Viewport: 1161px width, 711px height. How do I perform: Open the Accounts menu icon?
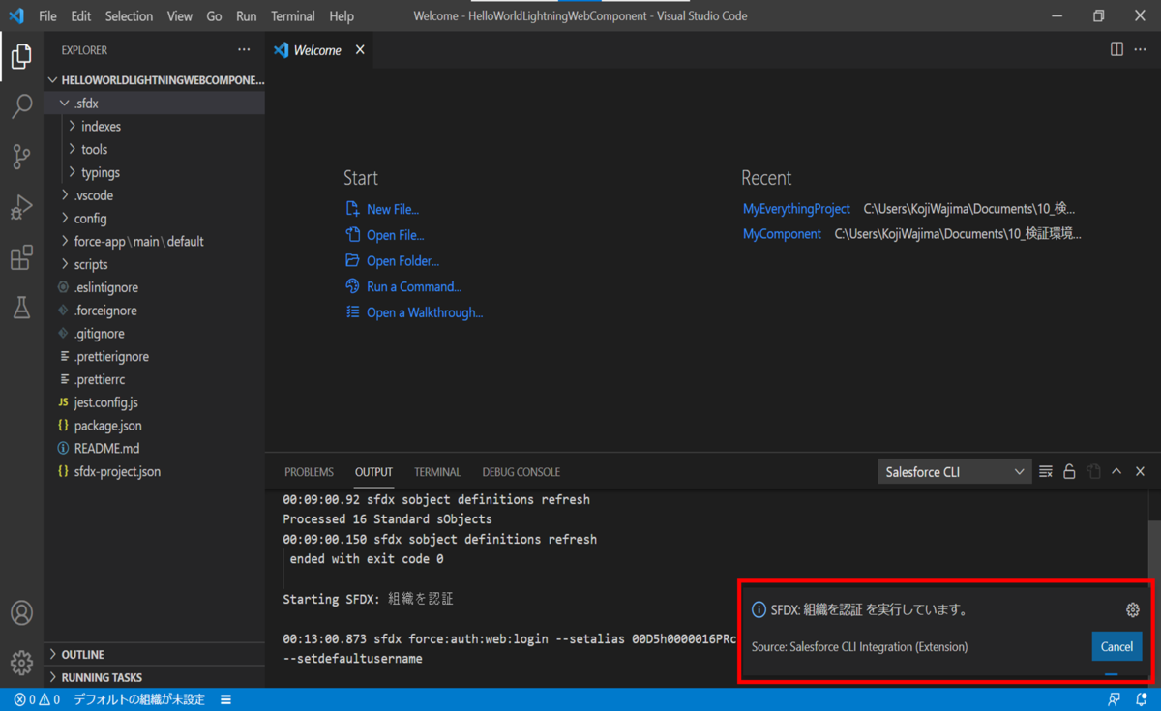coord(21,612)
